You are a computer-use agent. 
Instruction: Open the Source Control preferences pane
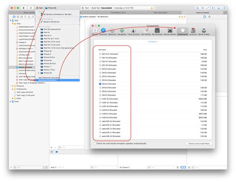coord(170,31)
